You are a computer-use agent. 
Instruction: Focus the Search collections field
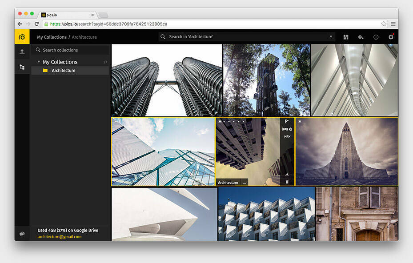tap(70, 50)
